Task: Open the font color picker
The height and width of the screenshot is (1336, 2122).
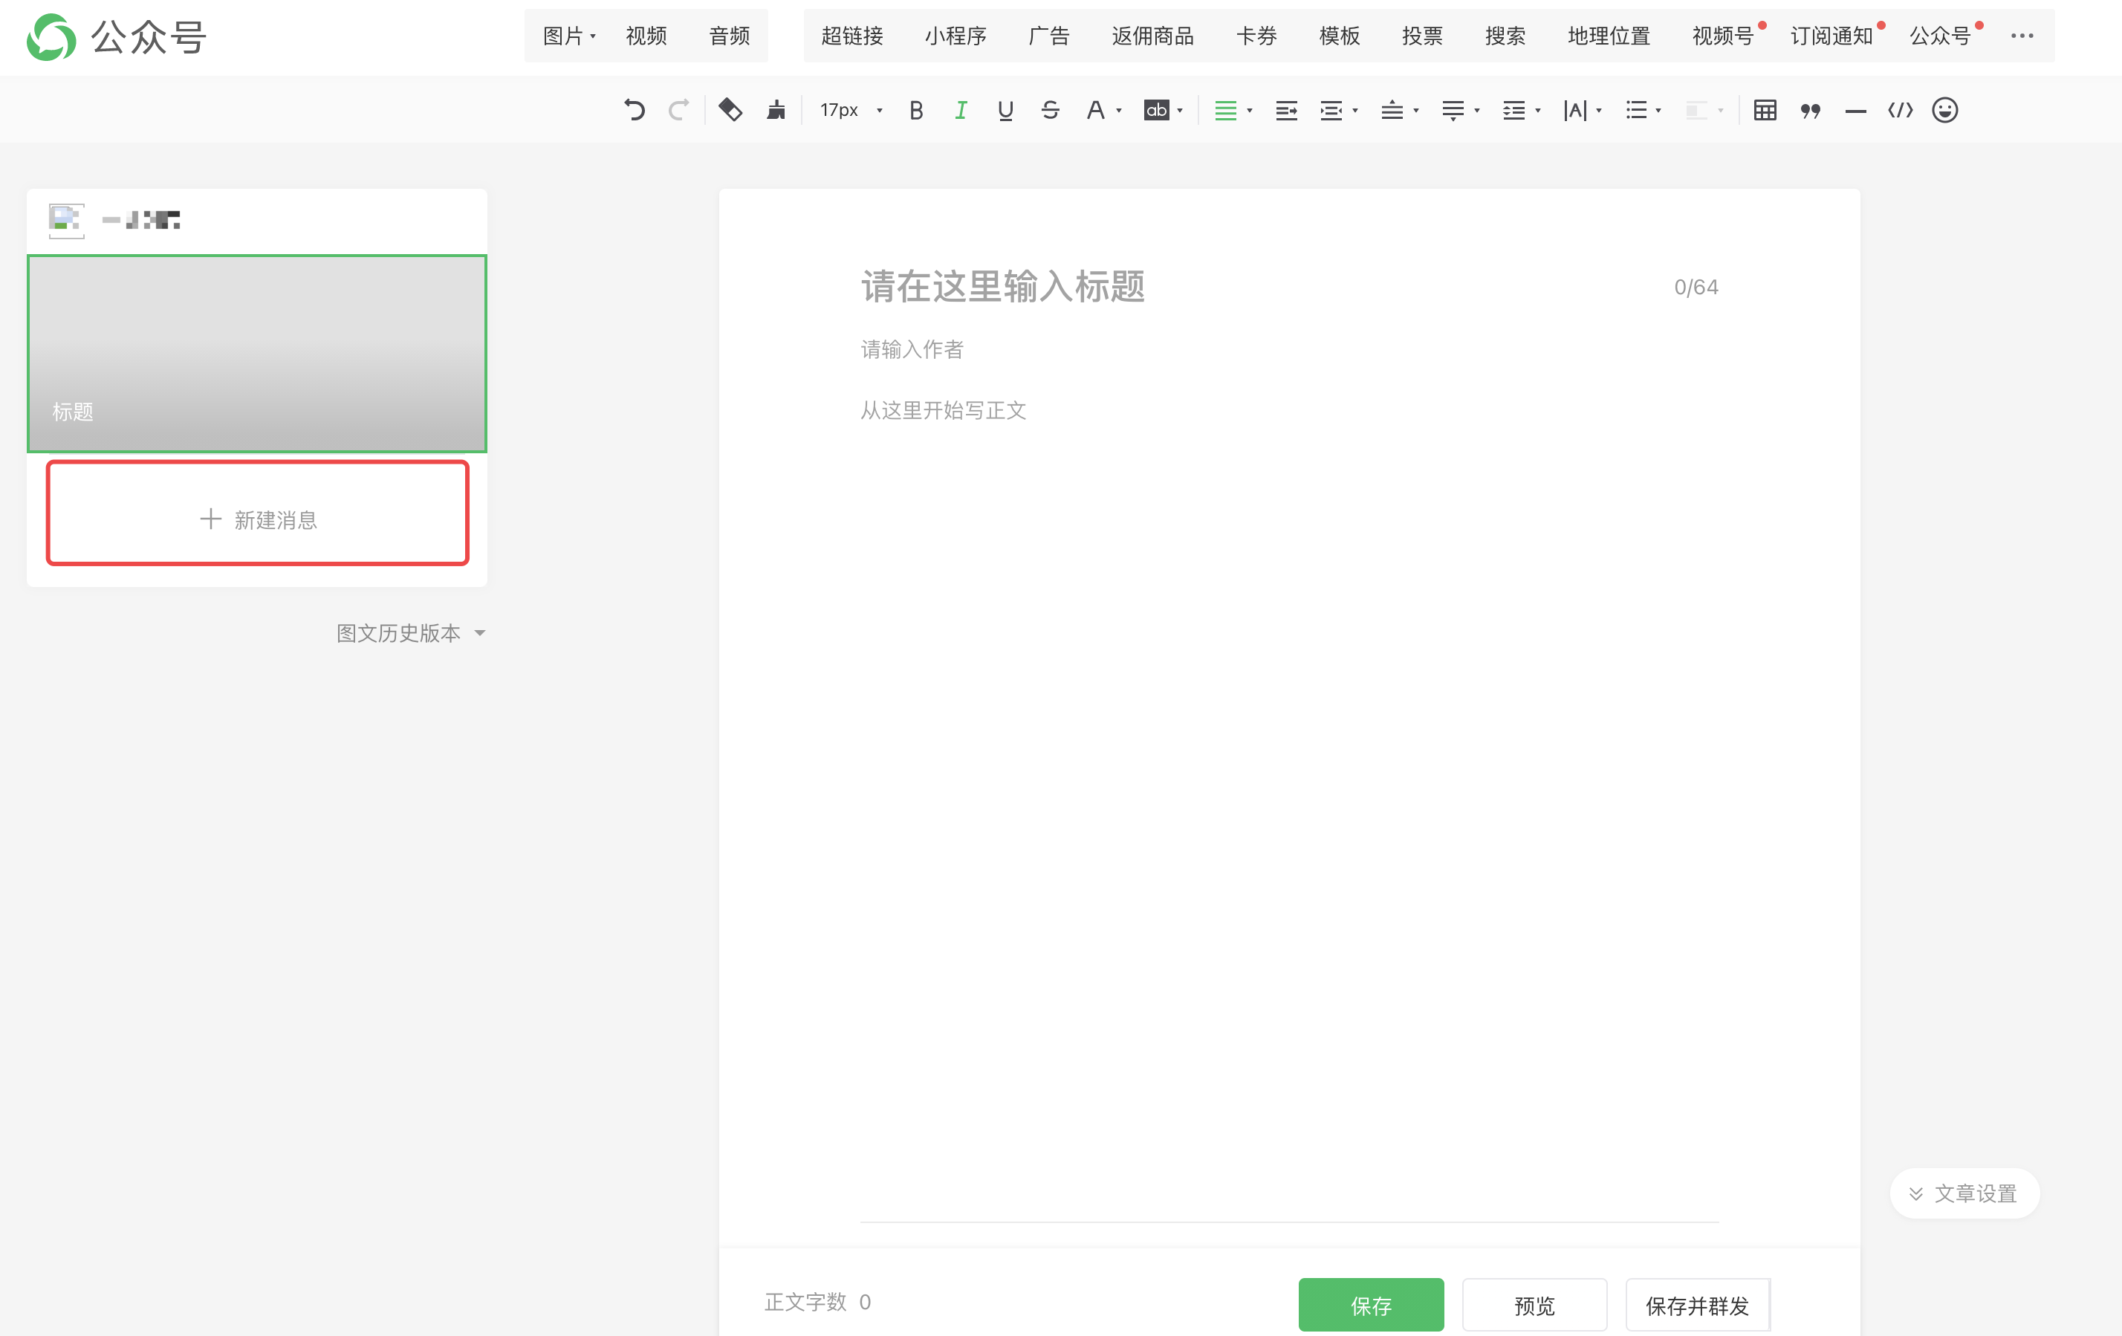Action: point(1095,110)
